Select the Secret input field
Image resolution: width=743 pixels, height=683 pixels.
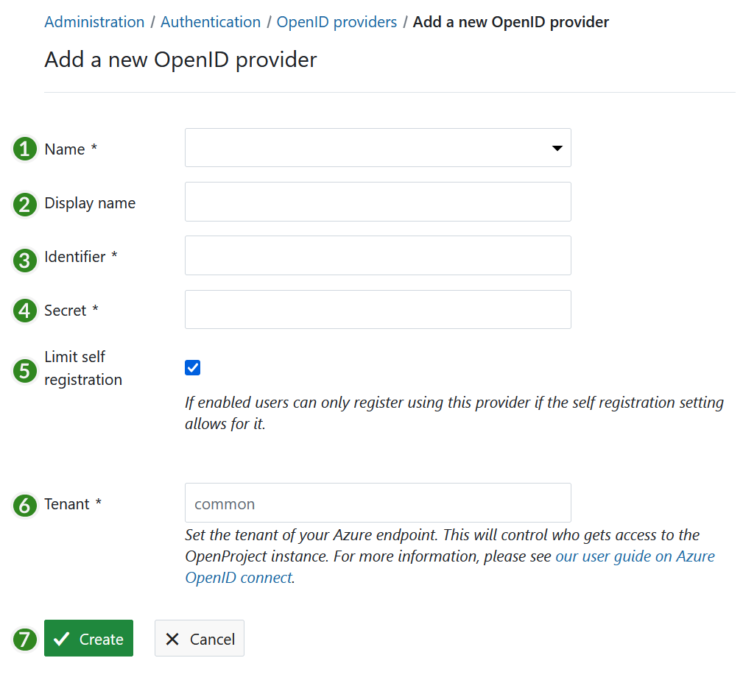378,309
